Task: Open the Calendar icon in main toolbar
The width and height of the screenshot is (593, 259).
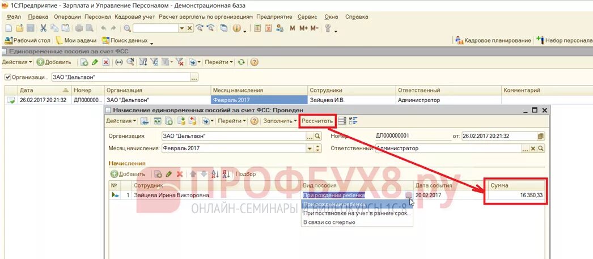Action: 269,28
